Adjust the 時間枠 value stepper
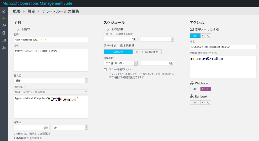This screenshot has width=259, height=141. click(47, 127)
